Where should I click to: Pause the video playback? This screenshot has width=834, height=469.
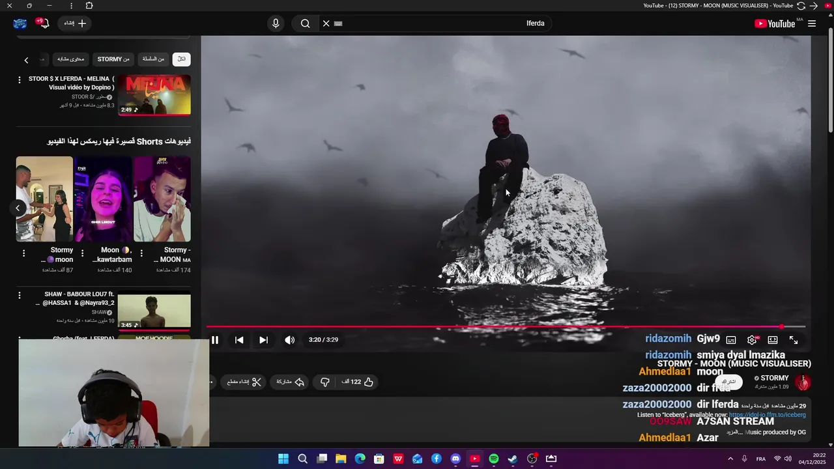215,340
